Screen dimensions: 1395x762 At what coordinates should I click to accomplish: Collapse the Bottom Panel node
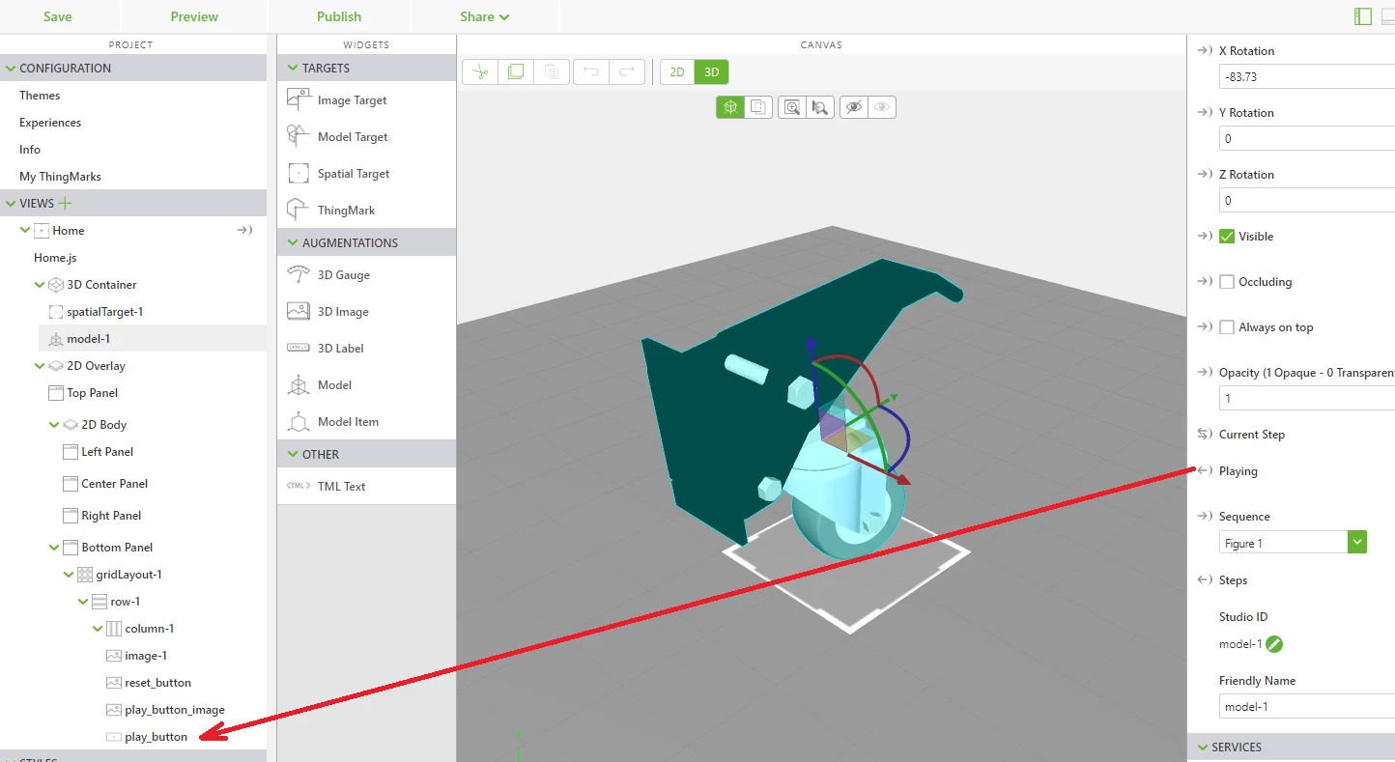click(x=54, y=547)
